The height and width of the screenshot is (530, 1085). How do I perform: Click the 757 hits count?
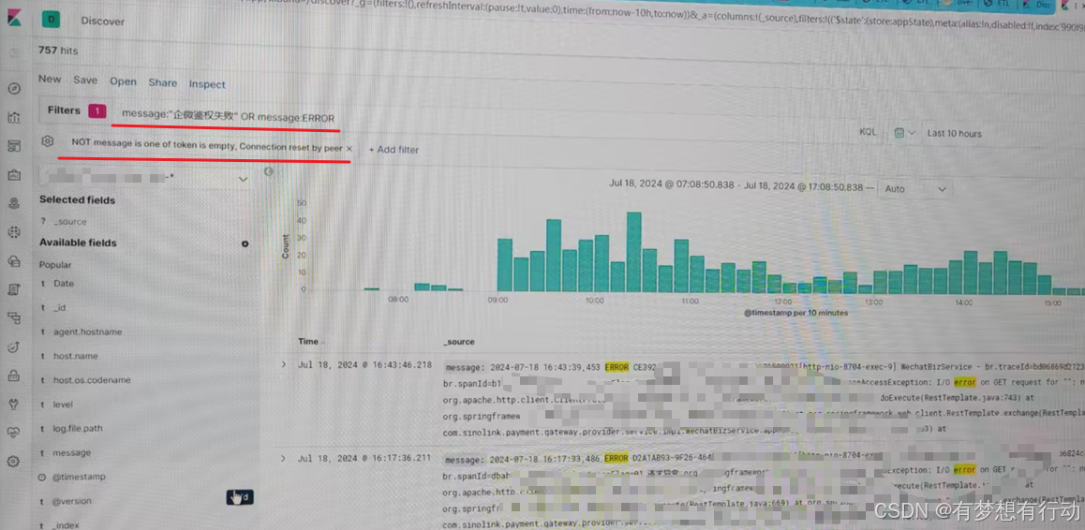(58, 51)
